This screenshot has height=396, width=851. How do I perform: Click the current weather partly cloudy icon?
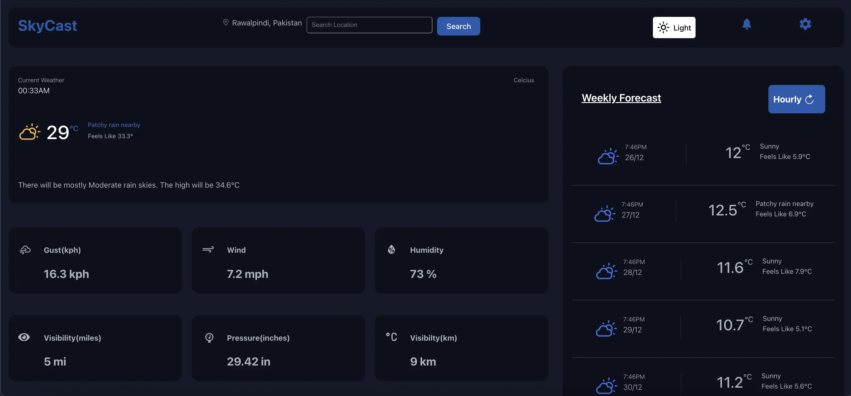(x=29, y=132)
